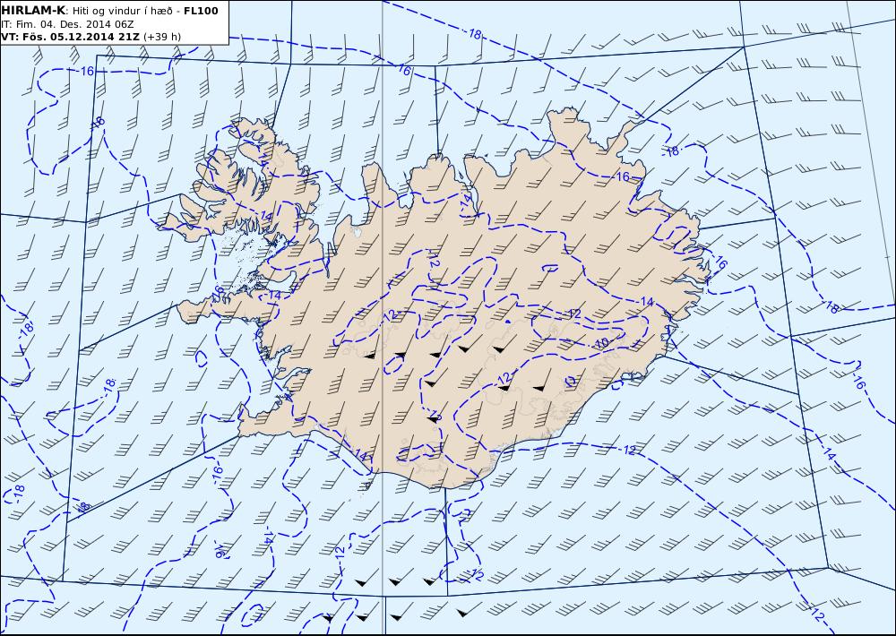Screen dimensions: 896x636
Task: Click the '(+39 h)' forecast offset text
Action: click(161, 37)
